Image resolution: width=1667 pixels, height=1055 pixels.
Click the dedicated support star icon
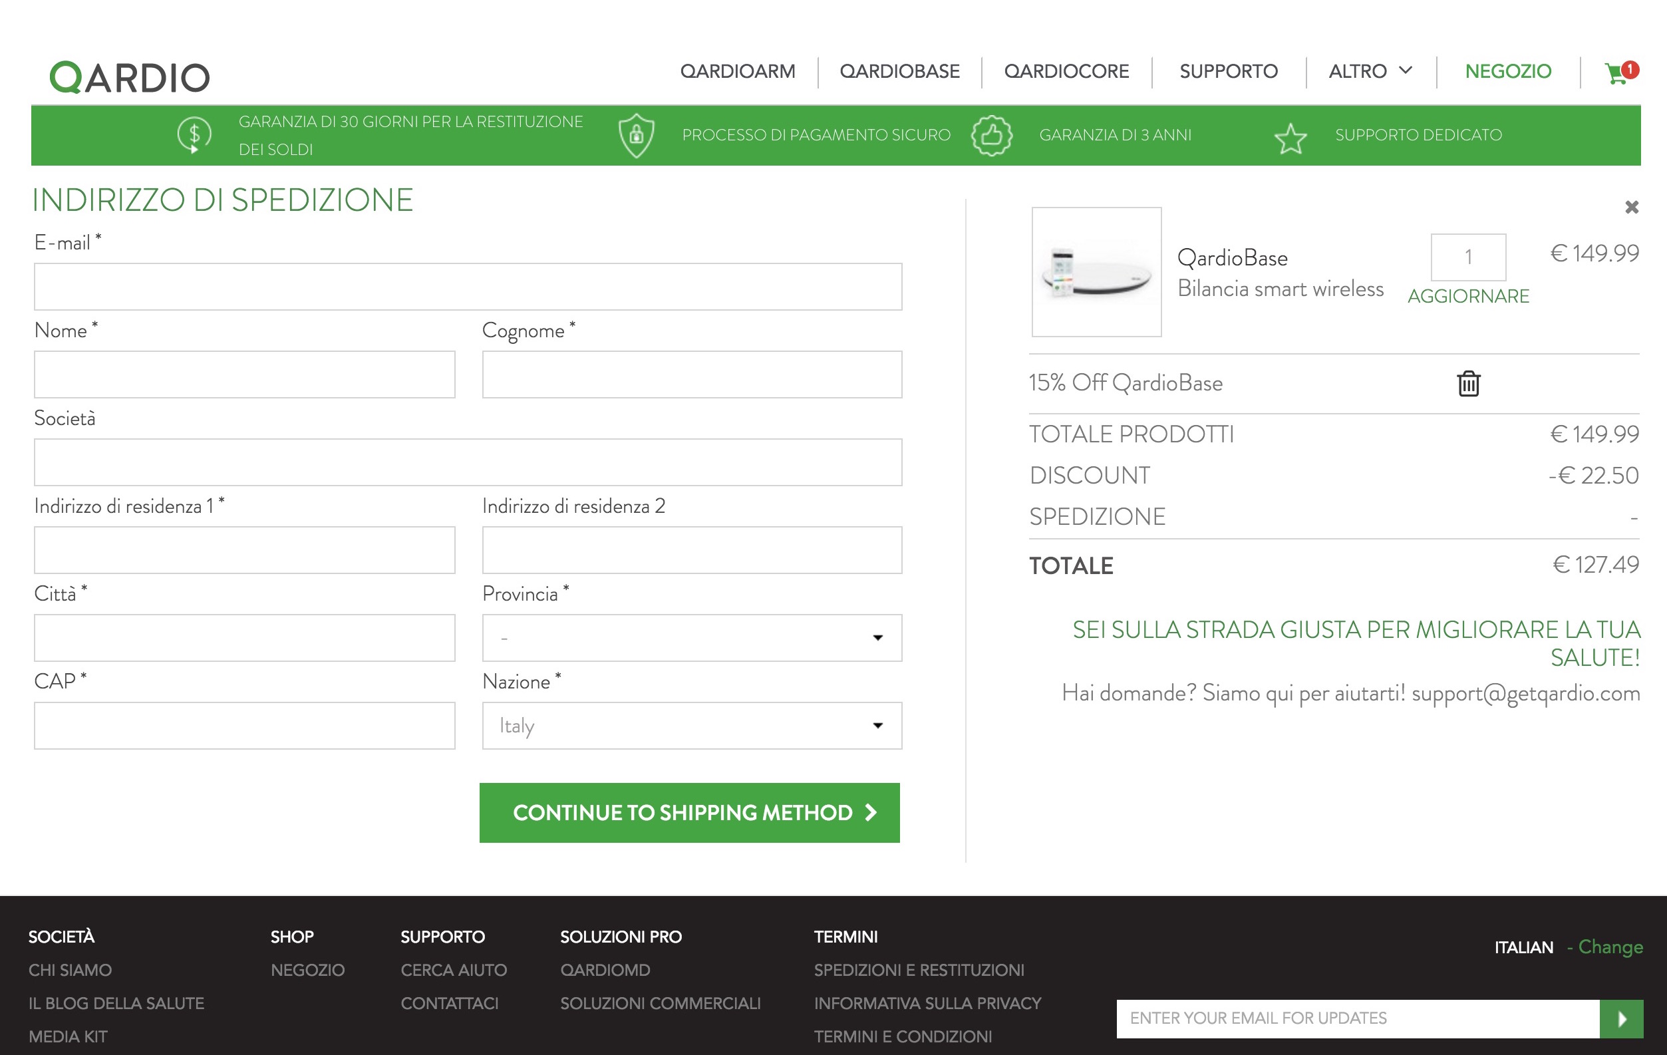click(1290, 138)
